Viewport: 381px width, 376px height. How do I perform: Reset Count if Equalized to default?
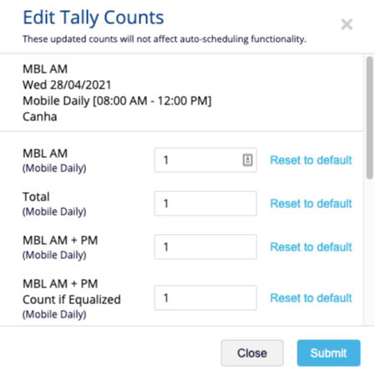click(311, 298)
